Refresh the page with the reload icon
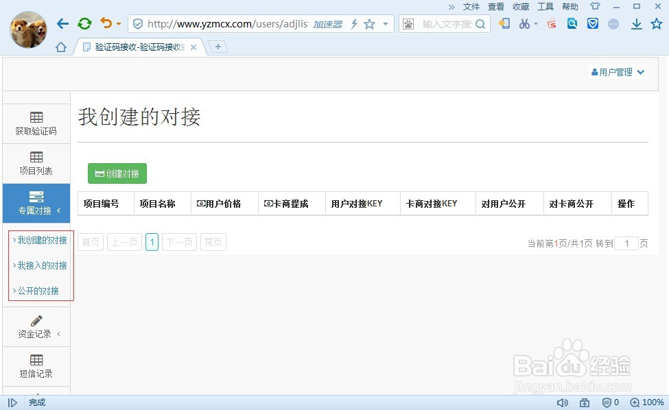The height and width of the screenshot is (410, 669). [x=84, y=23]
